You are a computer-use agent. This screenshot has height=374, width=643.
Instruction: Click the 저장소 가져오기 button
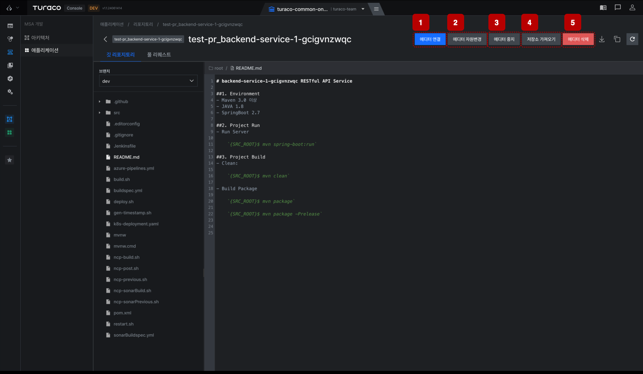pyautogui.click(x=541, y=39)
